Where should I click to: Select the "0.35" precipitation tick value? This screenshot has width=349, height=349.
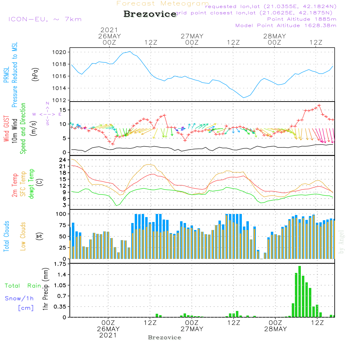coord(60,307)
